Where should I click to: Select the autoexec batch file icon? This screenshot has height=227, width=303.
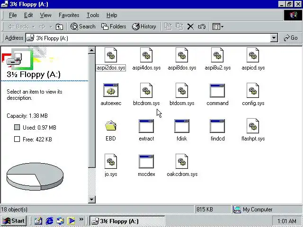coord(111,90)
